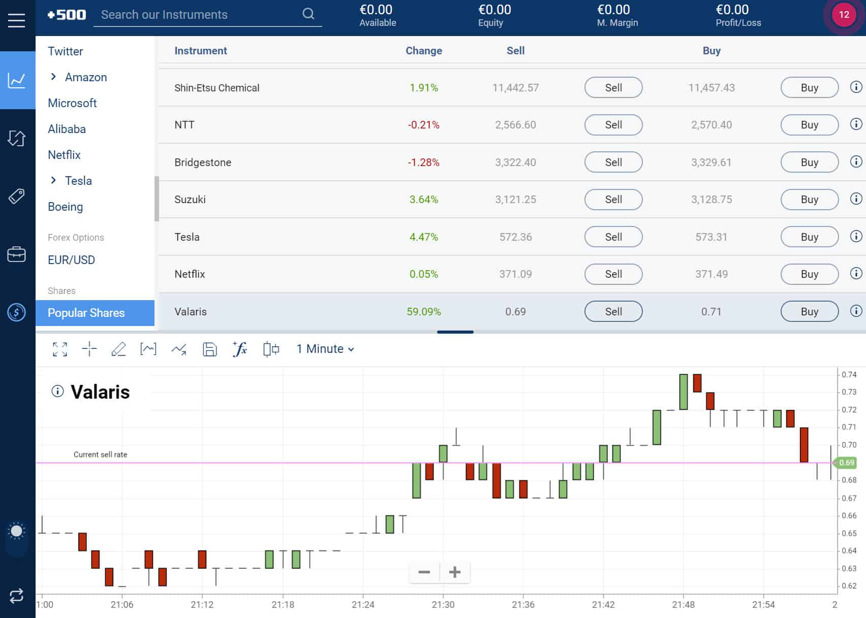Screen dimensions: 866x618
Task: Save the current chart layout
Action: [x=209, y=349]
